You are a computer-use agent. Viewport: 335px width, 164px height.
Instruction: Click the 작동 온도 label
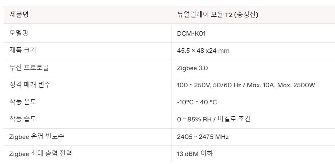[x=23, y=102]
